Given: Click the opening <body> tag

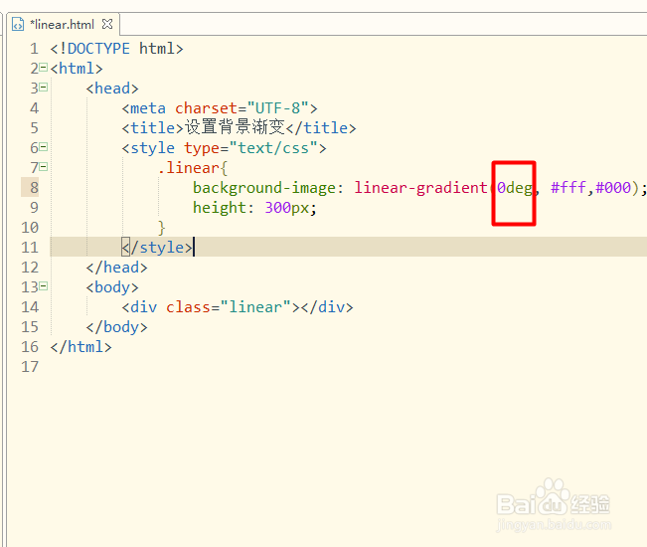Looking at the screenshot, I should coord(112,287).
